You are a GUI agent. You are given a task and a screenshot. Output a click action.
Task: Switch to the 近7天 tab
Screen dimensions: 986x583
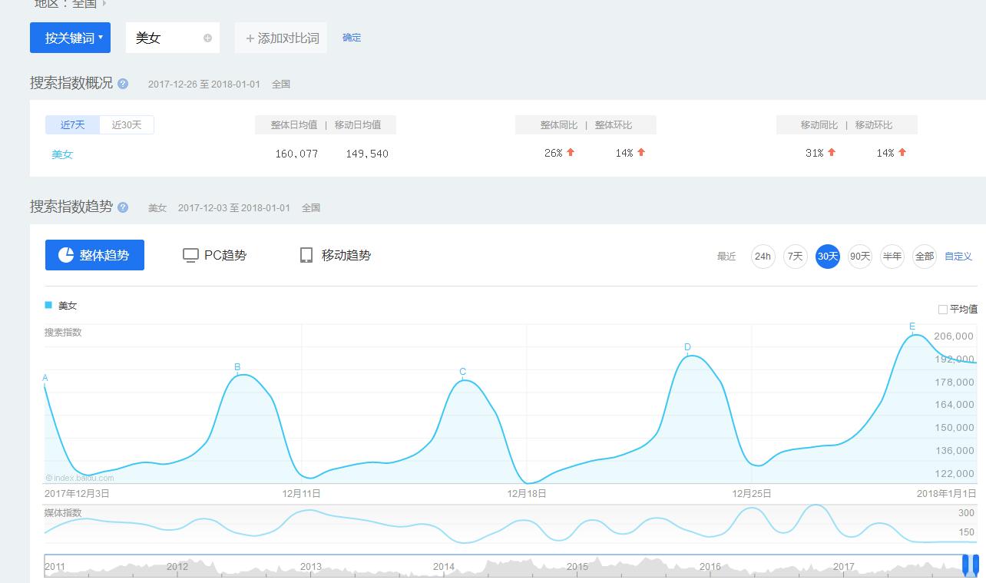click(72, 124)
